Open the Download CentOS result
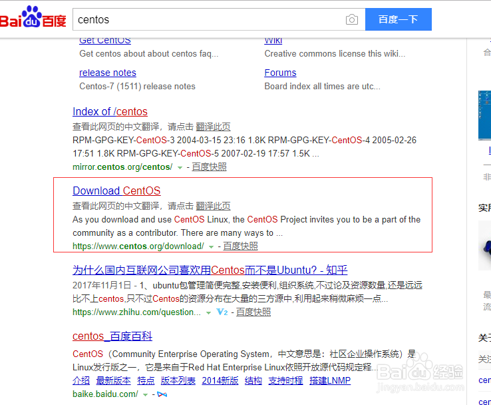Viewport: 491px width, 405px height. [116, 191]
